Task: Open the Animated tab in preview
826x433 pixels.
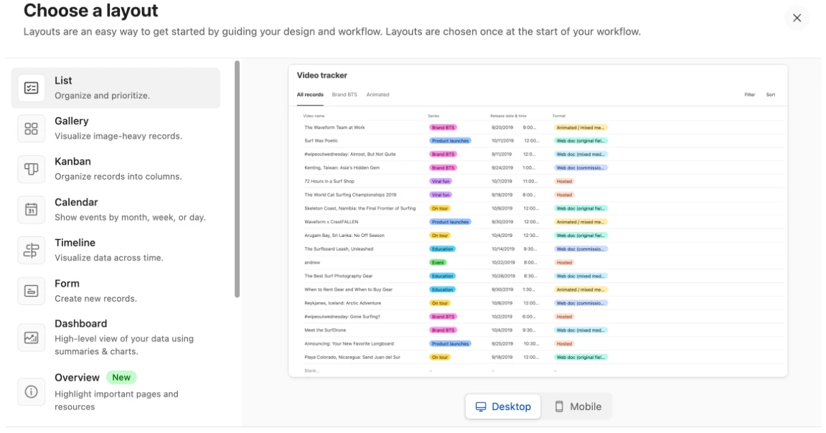Action: pos(377,95)
